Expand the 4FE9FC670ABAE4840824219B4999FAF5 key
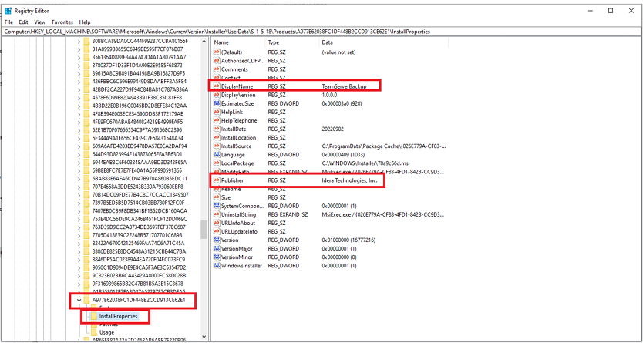643x343 pixels. [79, 122]
